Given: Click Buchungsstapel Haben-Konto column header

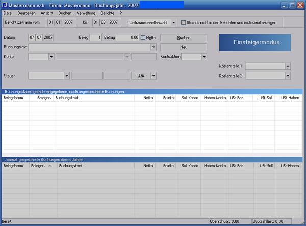Looking at the screenshot, I should tap(214, 98).
